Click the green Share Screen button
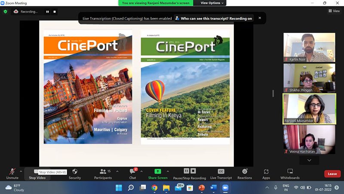The image size is (344, 194). pos(158,174)
